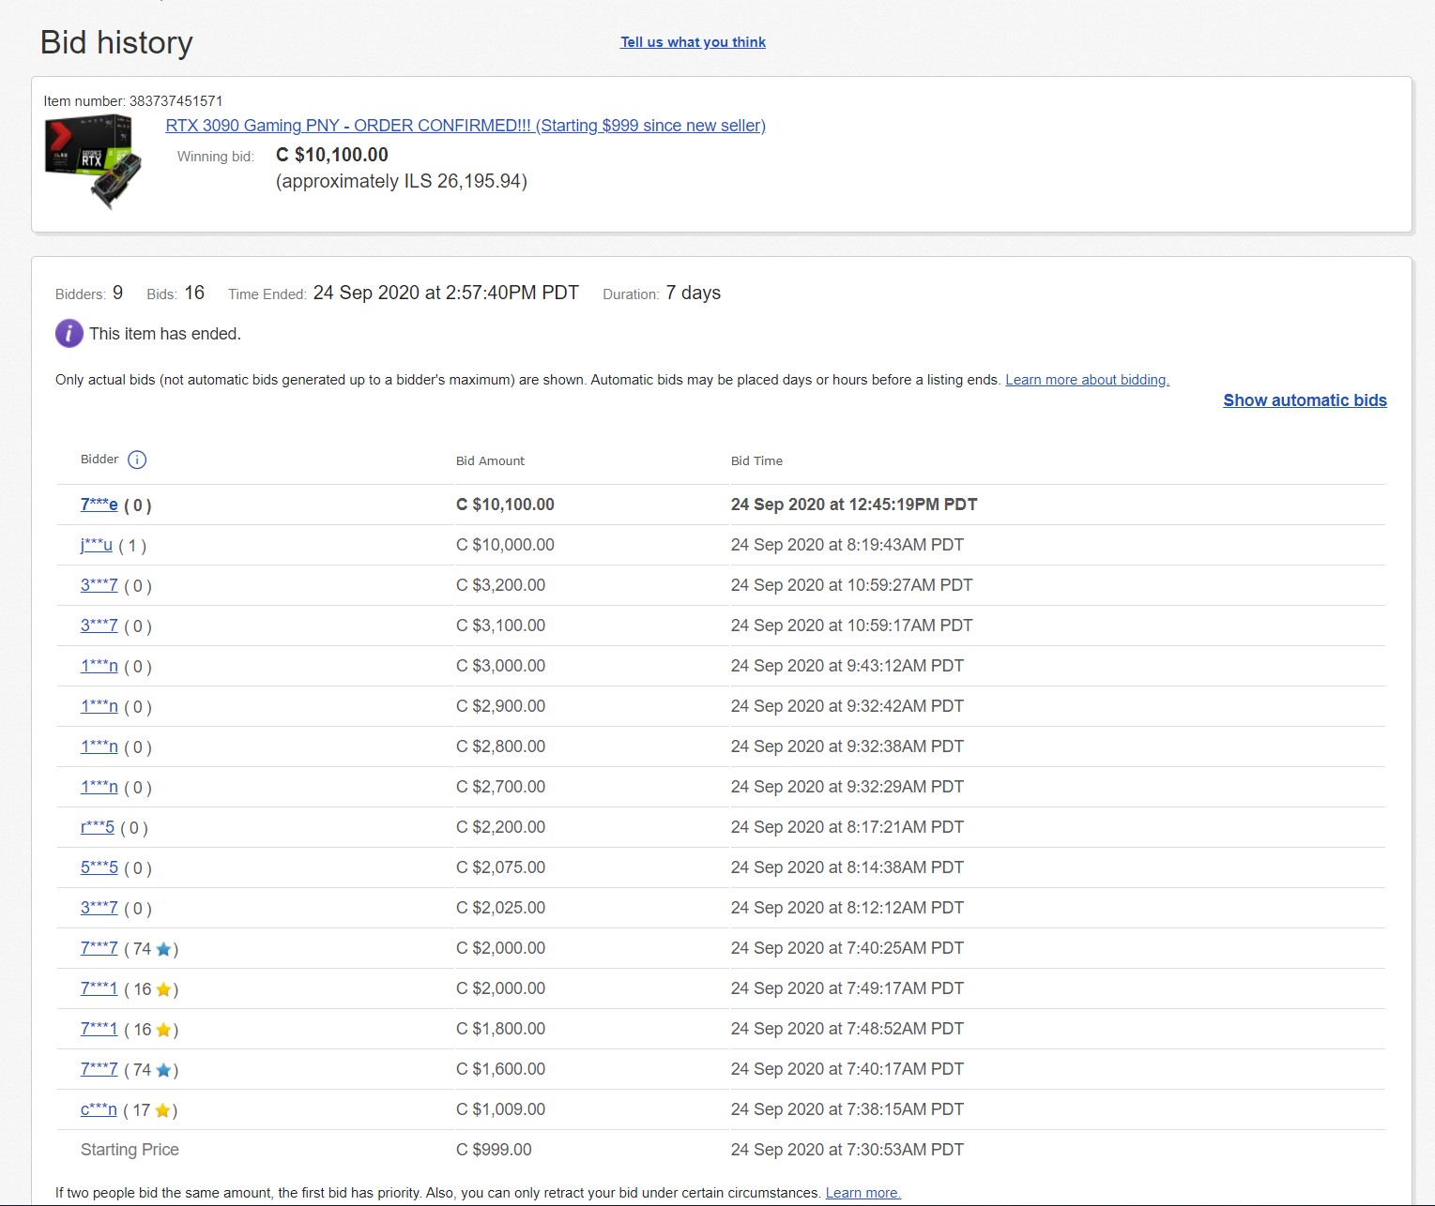Open bidder 1***n link on the C $2,700.00 row

(99, 787)
